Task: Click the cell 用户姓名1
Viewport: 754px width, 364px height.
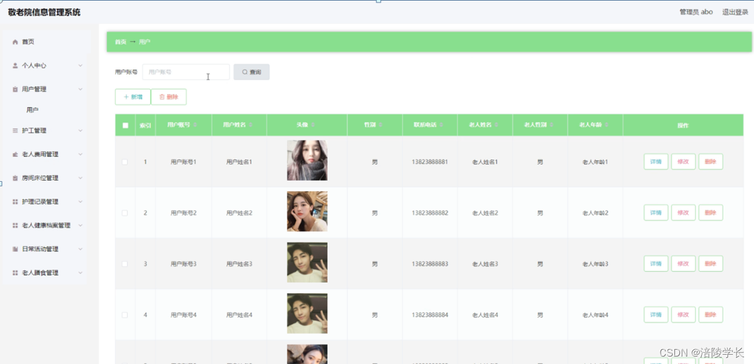Action: 240,162
